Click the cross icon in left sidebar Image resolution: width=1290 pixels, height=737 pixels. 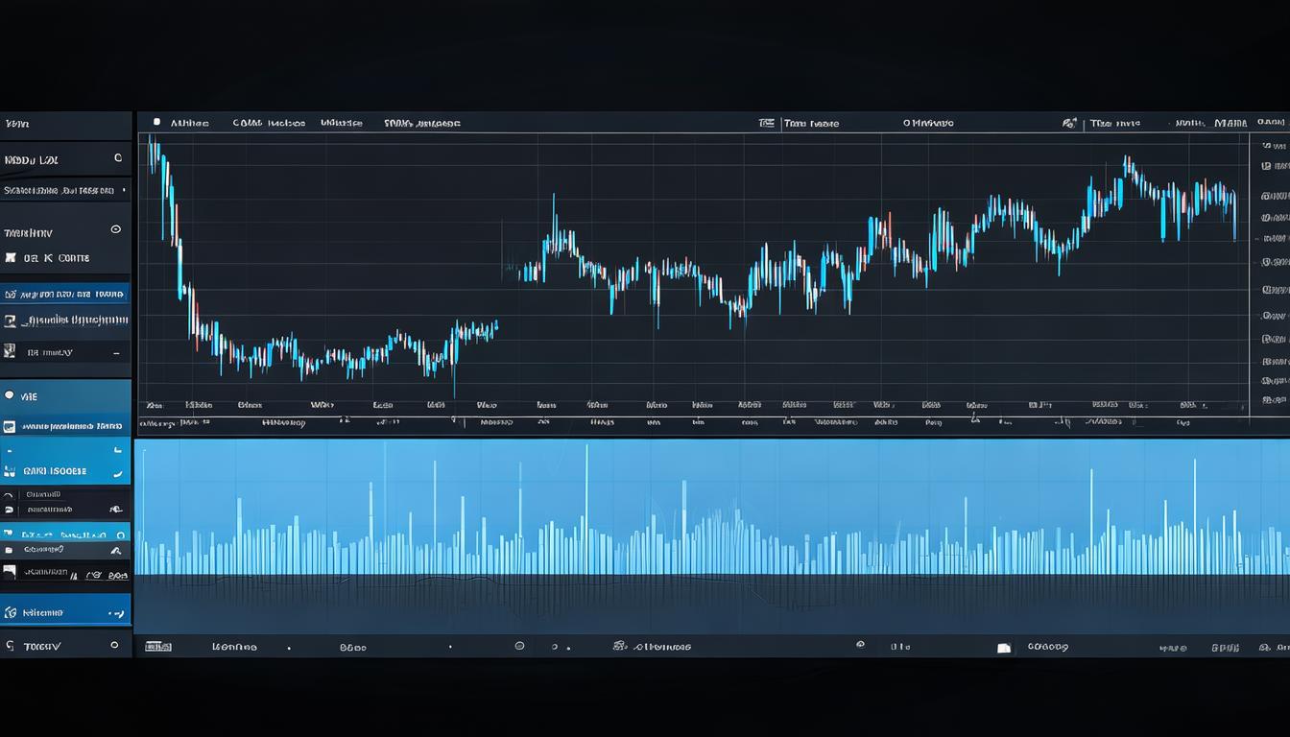coord(11,258)
